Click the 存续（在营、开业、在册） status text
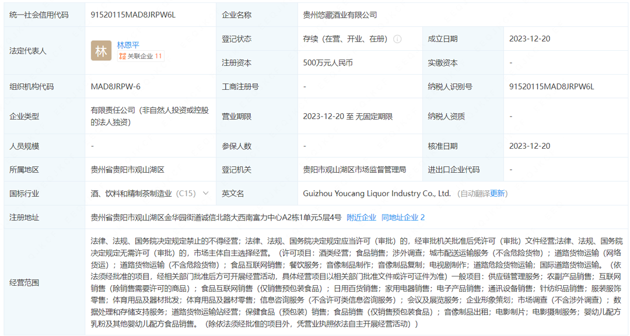 (x=345, y=39)
